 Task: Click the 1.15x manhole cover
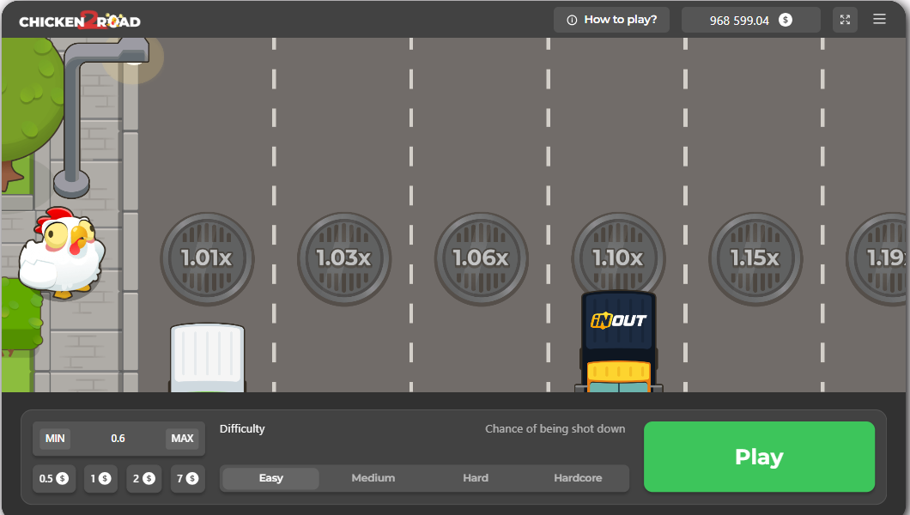(755, 258)
